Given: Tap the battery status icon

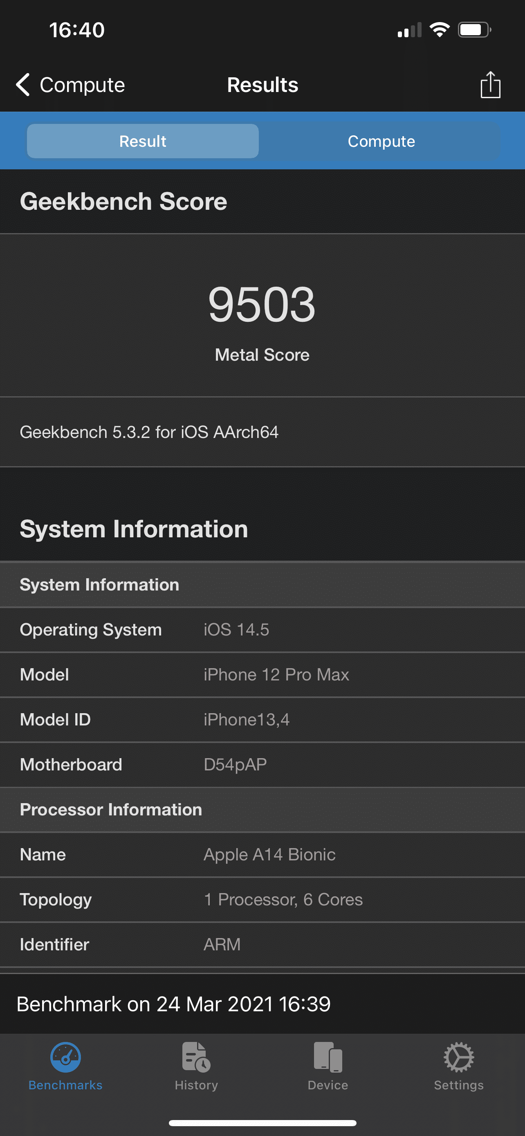Looking at the screenshot, I should 474,30.
